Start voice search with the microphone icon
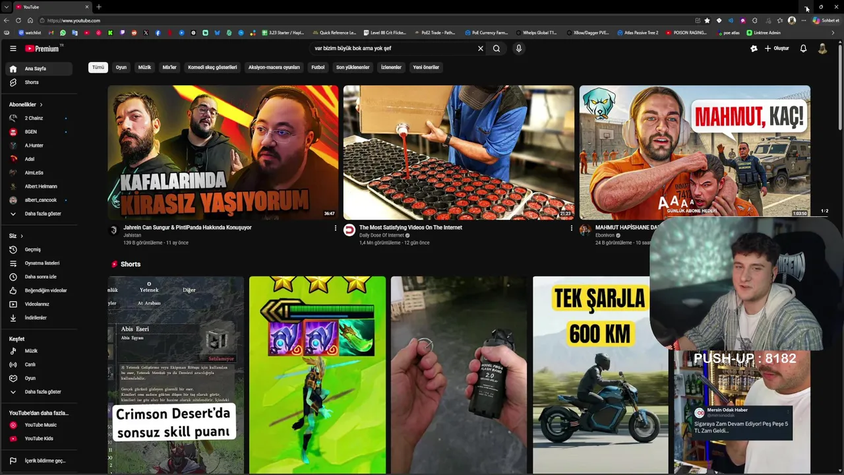Image resolution: width=844 pixels, height=475 pixels. tap(519, 48)
